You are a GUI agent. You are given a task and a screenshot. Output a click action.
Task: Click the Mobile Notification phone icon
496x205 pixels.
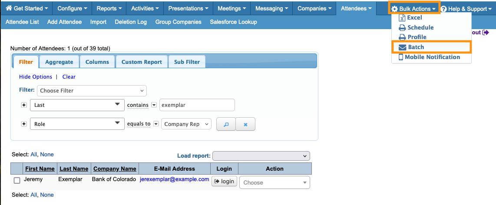[x=401, y=57]
